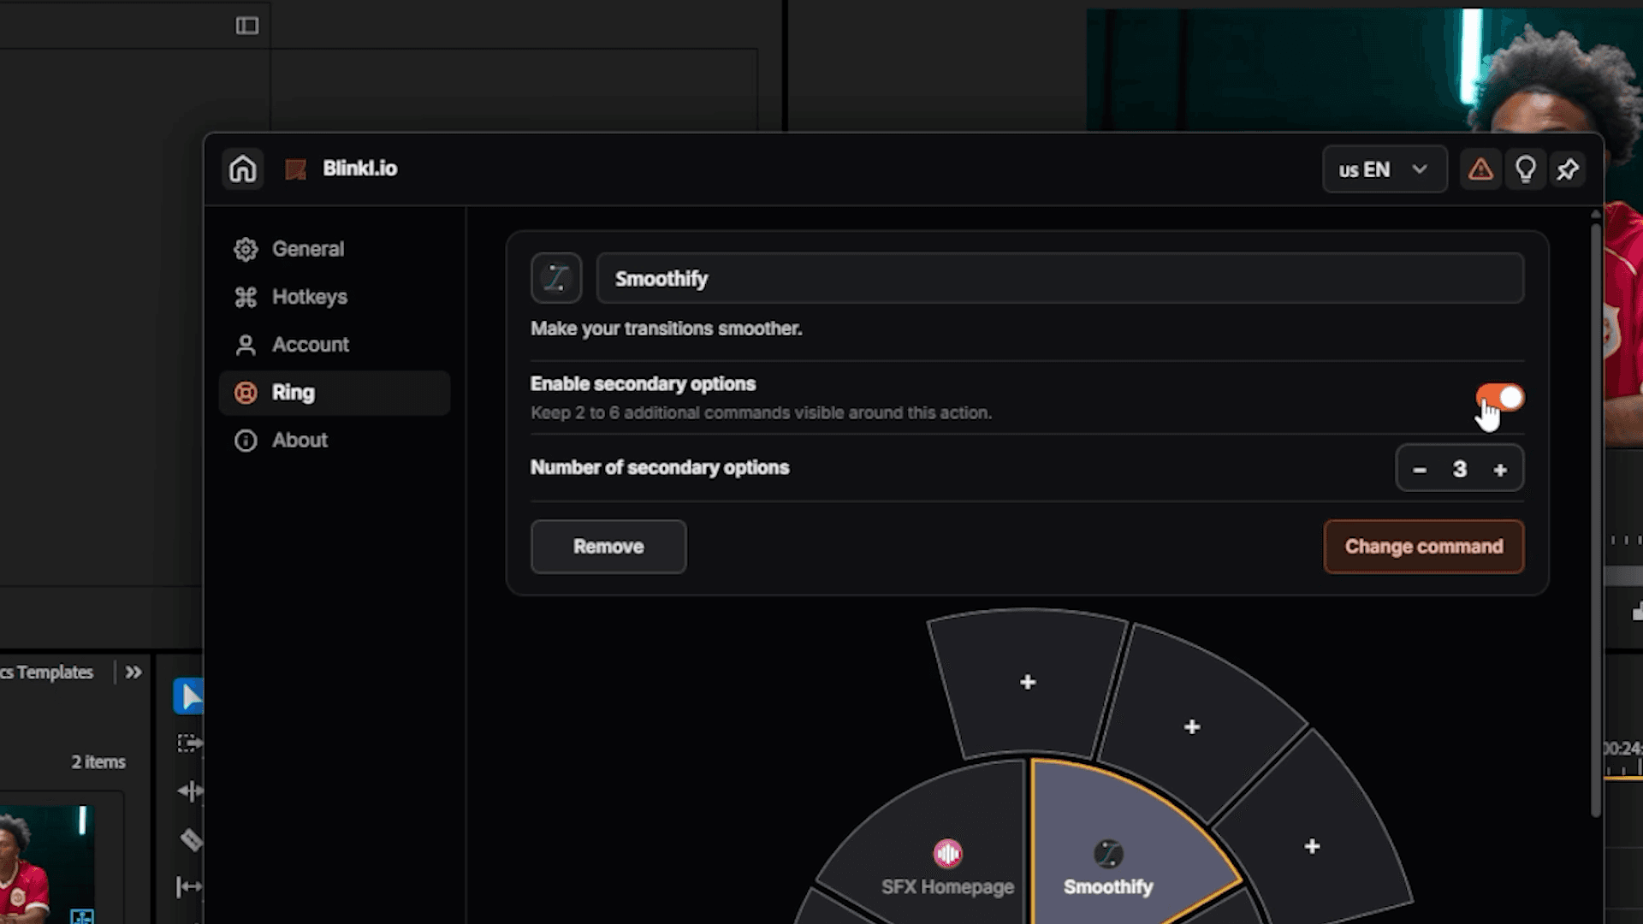
Task: Click the Smoothify command icon beside name field
Action: 556,278
